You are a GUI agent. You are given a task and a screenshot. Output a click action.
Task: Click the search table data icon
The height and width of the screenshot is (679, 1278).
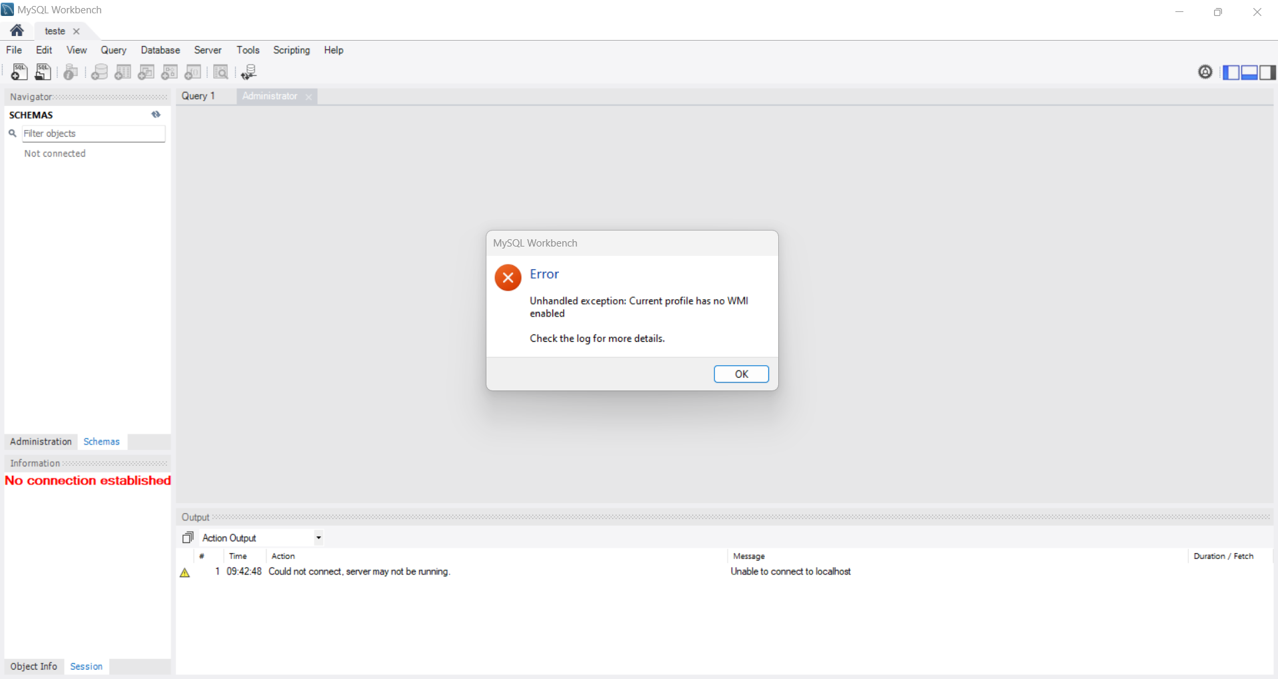pyautogui.click(x=221, y=72)
